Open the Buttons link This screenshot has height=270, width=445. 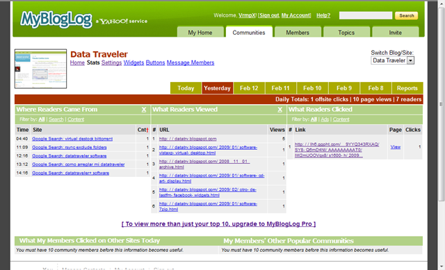(155, 62)
